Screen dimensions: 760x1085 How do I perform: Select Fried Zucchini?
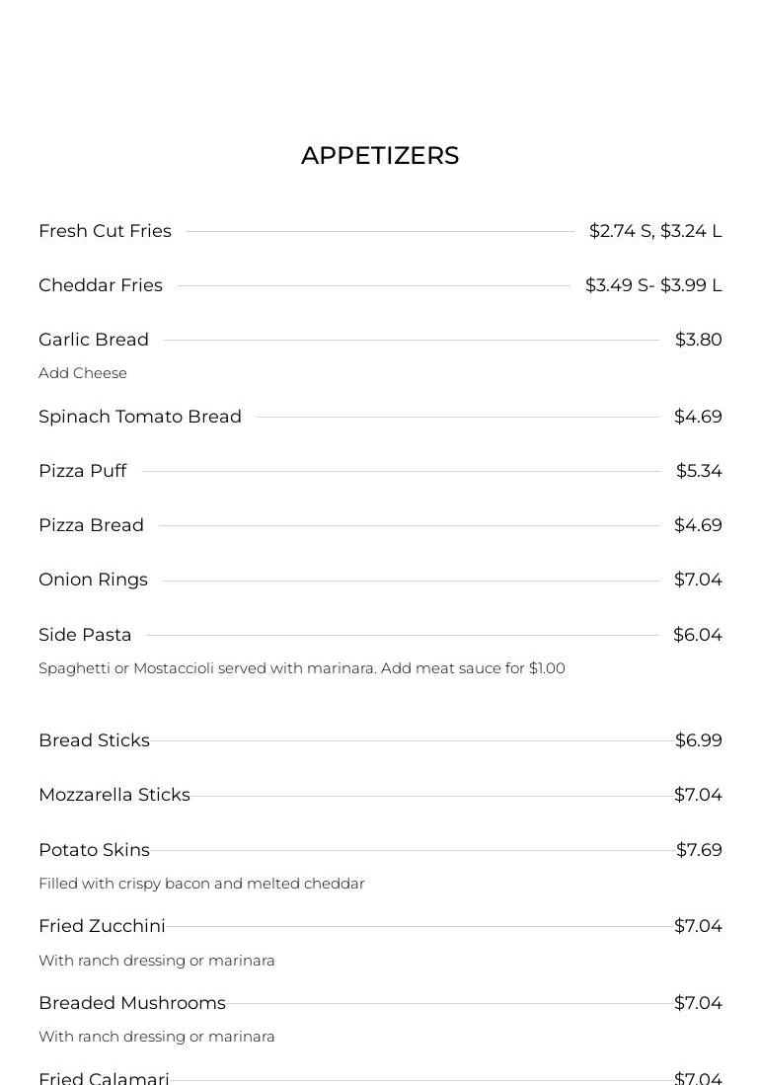point(102,926)
